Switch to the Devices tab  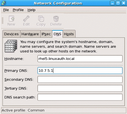[11, 34]
